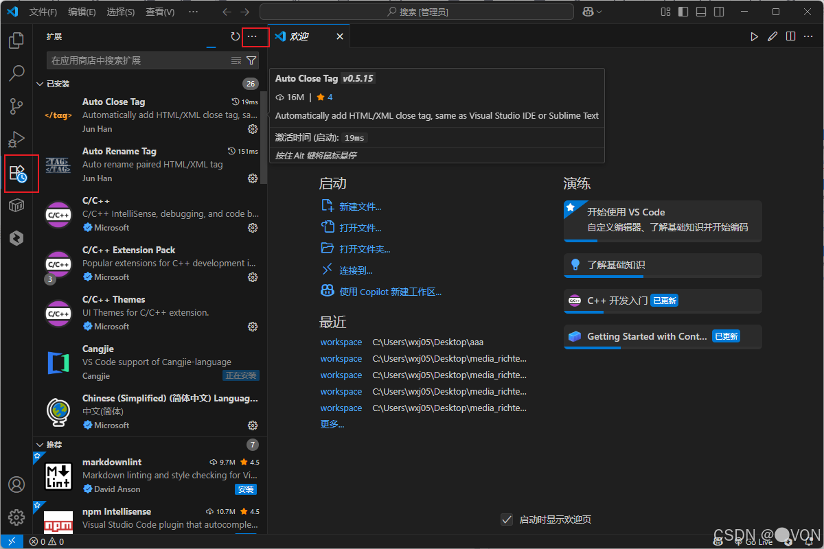Open manage gear for C/C++ Extension Pack

click(253, 277)
